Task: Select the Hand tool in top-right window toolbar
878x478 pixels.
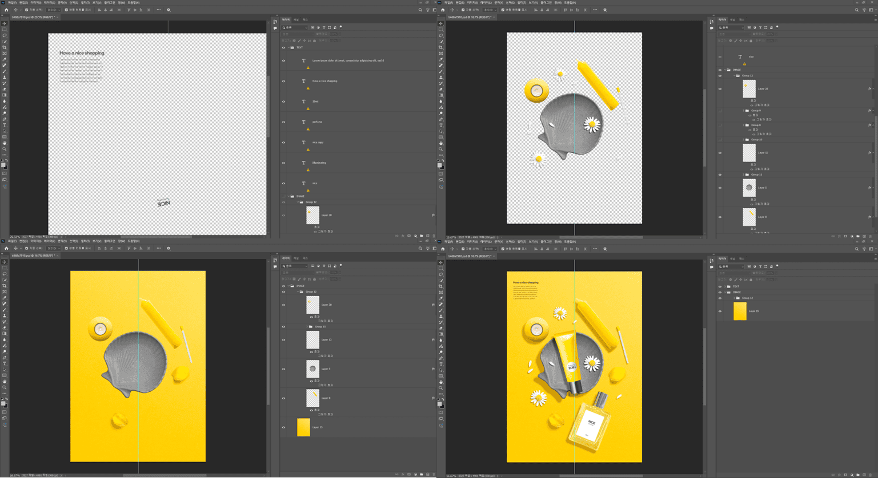Action: click(441, 143)
